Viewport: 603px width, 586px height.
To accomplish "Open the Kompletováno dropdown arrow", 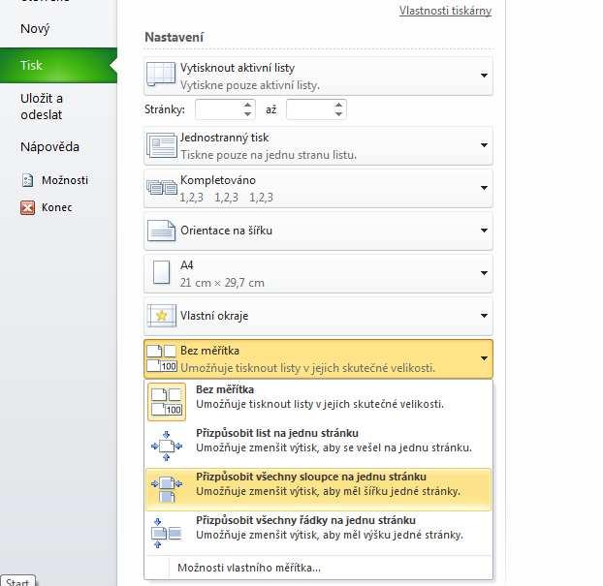I will [x=484, y=188].
